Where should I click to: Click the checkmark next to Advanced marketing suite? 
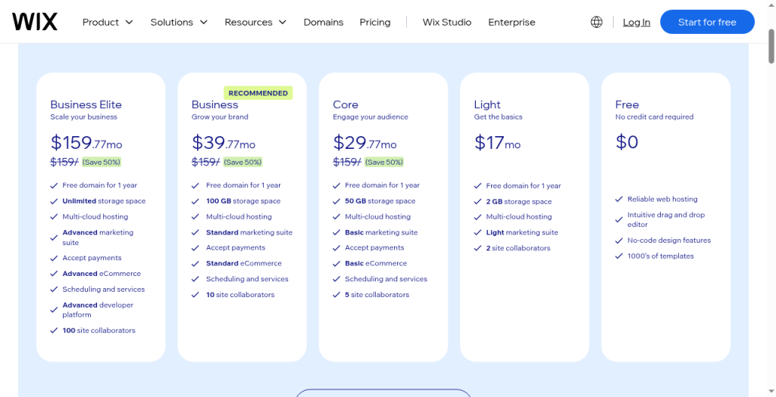54,237
